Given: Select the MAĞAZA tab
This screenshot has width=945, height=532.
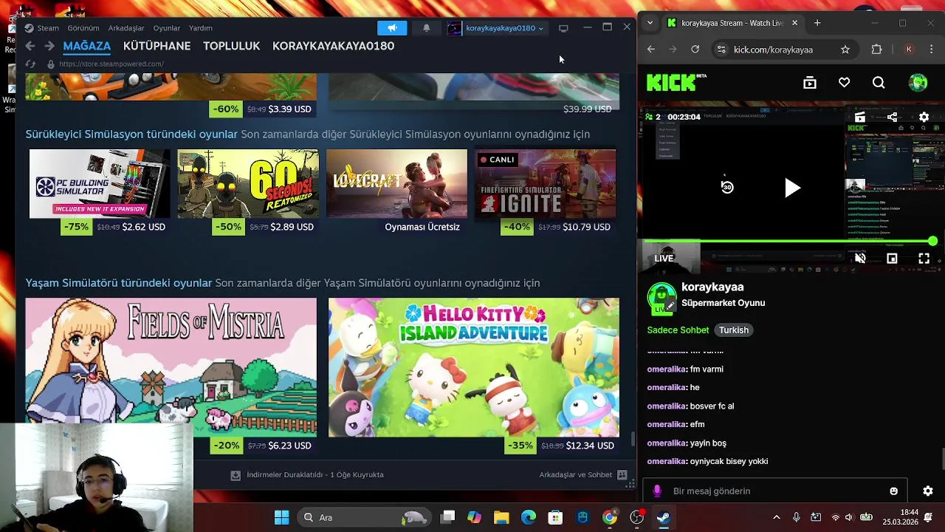Looking at the screenshot, I should [87, 46].
